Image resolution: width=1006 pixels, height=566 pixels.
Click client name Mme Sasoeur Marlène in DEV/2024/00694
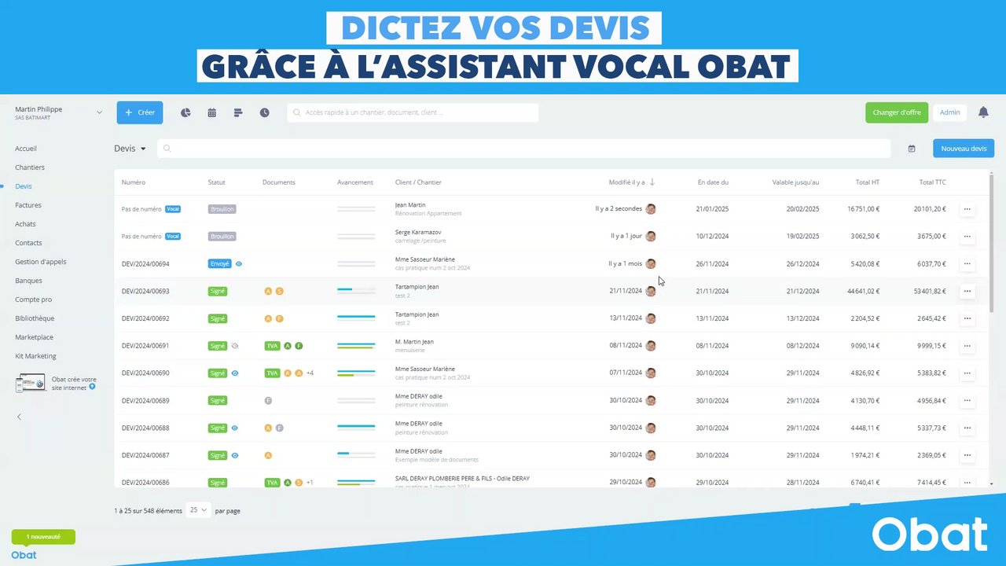click(x=425, y=259)
